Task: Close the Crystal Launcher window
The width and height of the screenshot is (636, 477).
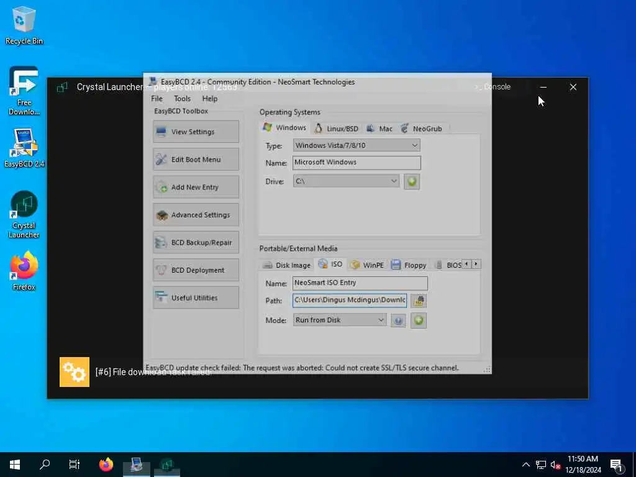Action: pos(573,87)
